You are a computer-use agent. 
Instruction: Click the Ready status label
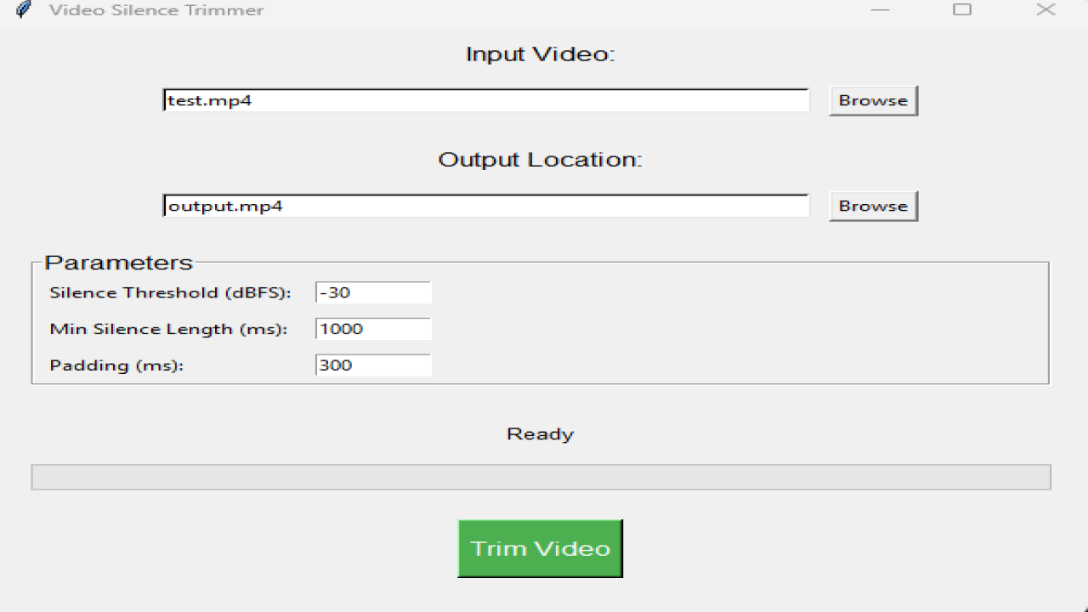(540, 433)
